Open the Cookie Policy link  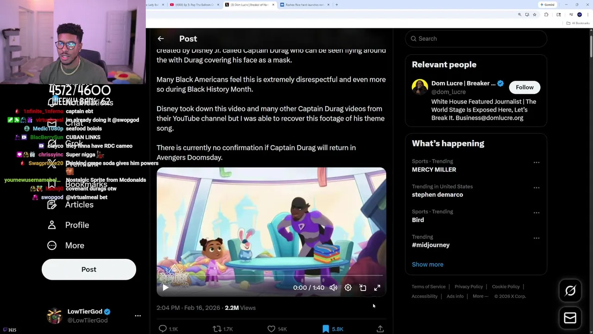(x=506, y=287)
